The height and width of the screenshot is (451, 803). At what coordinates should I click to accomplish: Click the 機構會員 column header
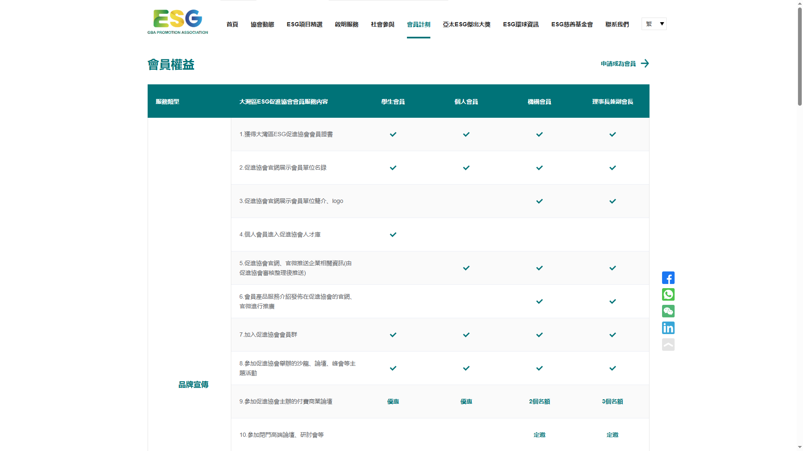click(x=540, y=101)
